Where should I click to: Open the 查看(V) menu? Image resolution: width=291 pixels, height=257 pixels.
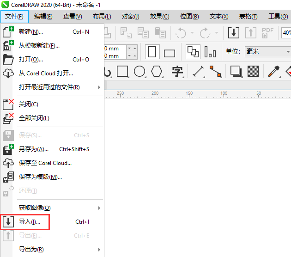(73, 17)
